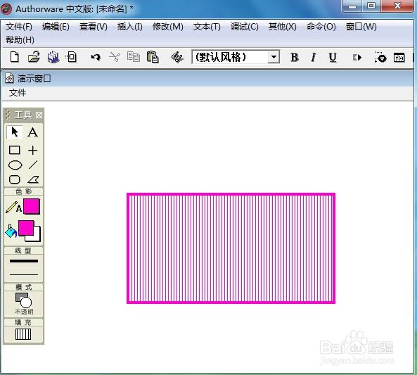
Task: Open the 查看(V) menu
Action: click(94, 27)
